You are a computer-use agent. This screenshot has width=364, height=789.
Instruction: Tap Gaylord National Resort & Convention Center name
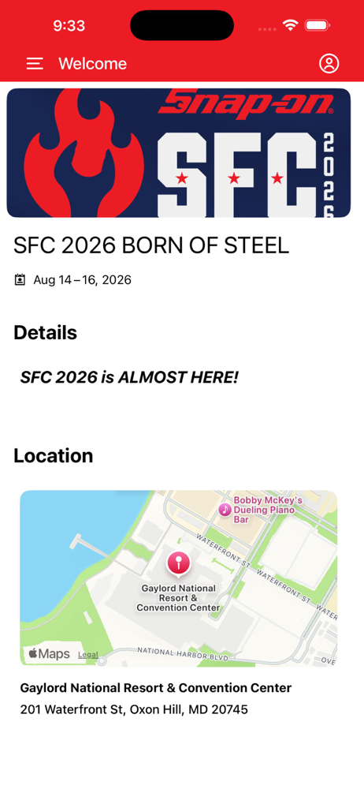pos(156,688)
